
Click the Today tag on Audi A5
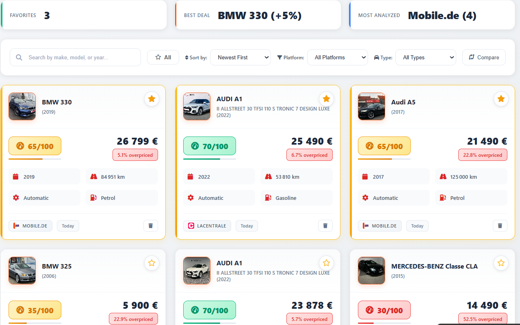coord(417,226)
